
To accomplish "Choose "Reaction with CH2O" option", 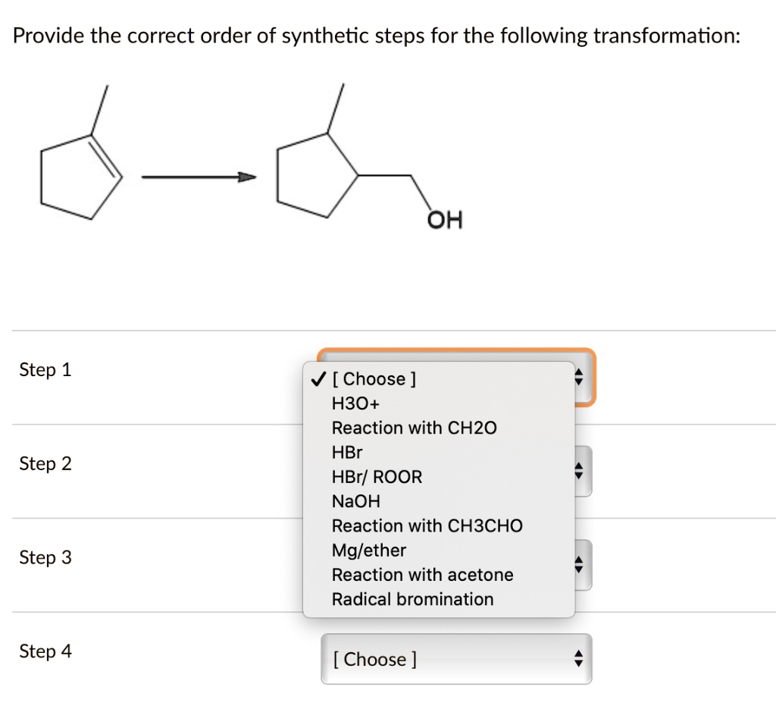I will (x=415, y=428).
